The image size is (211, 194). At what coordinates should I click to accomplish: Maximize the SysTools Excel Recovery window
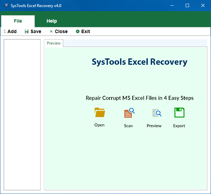pyautogui.click(x=187, y=6)
